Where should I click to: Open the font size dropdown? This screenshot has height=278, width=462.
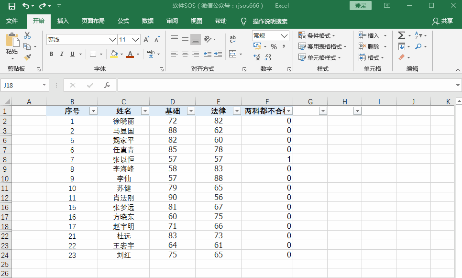[135, 40]
